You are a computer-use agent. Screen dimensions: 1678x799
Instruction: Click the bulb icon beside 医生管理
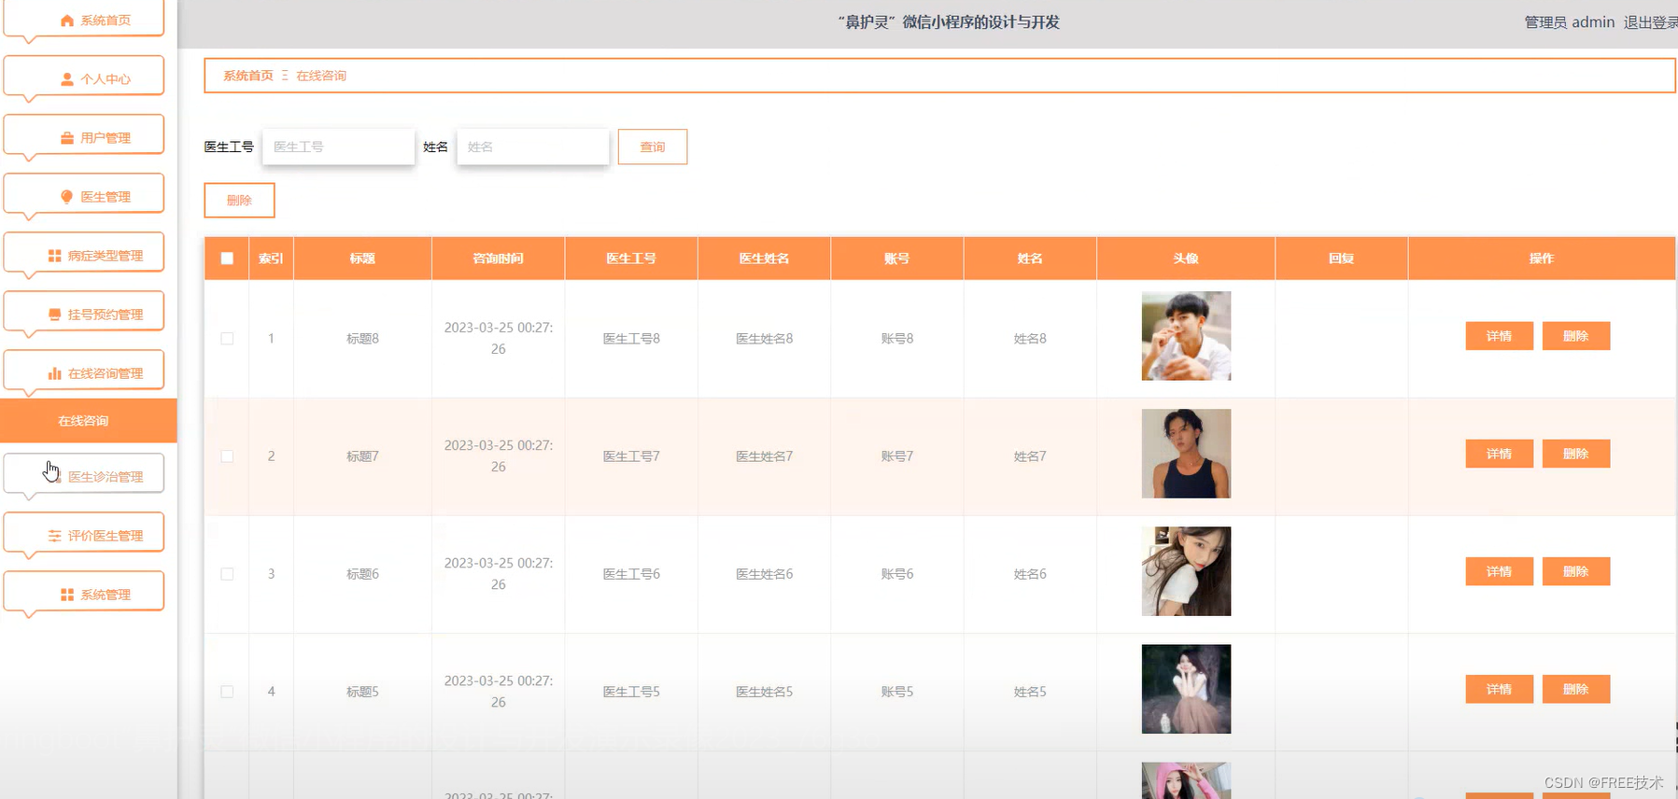tap(67, 197)
